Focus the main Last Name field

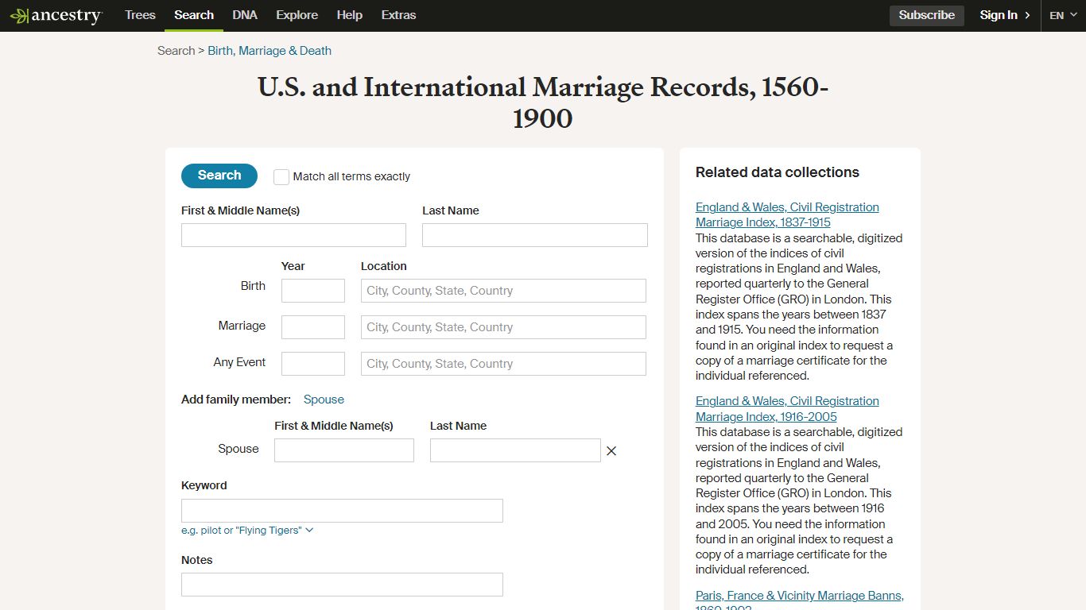click(x=535, y=235)
